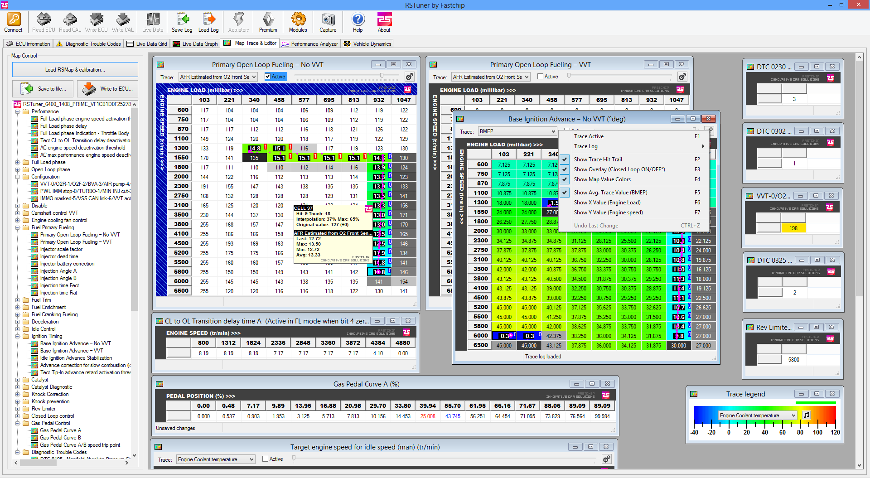
Task: Click the Save Log icon
Action: [182, 23]
